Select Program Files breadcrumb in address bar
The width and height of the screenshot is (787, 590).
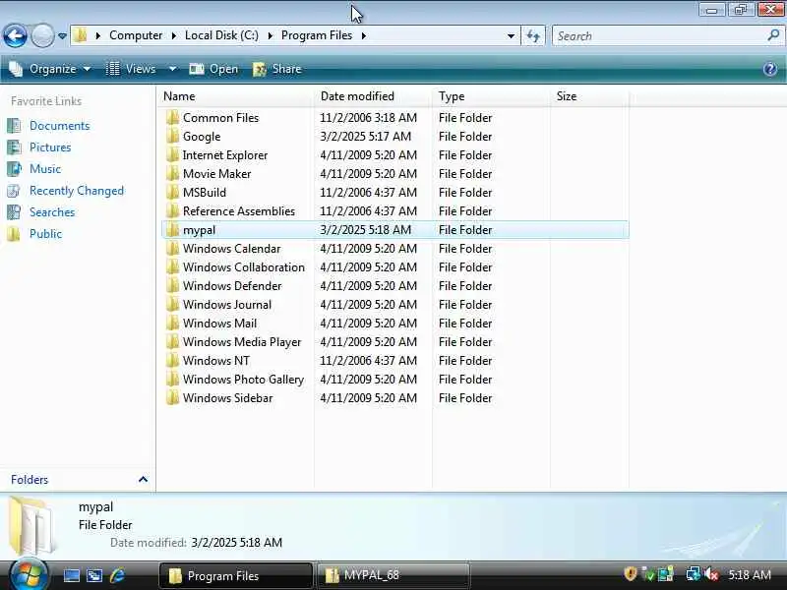coord(317,35)
